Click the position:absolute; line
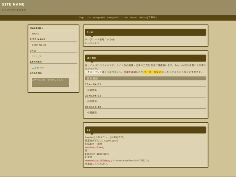Image resolution: width=236 pixels, height=177 pixels. point(97,154)
